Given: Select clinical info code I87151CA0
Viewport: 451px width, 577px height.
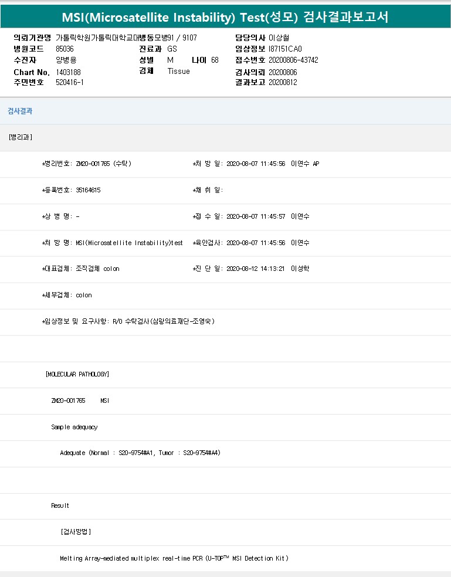Looking at the screenshot, I should (286, 49).
